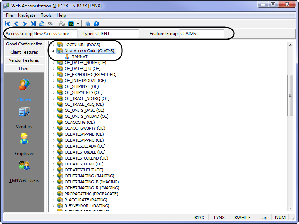Collapse the New Access Code (CLAIMS) node

click(x=54, y=51)
